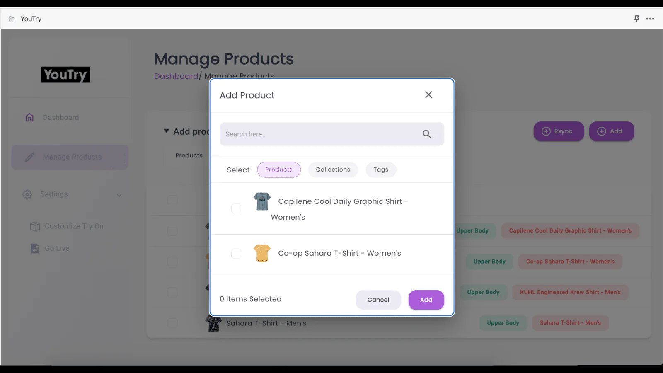
Task: Click the search magnifier icon
Action: pyautogui.click(x=427, y=134)
